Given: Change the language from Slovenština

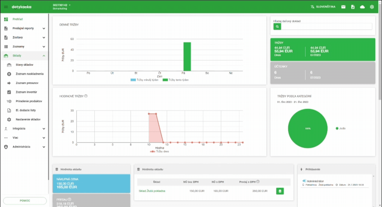Looking at the screenshot, I should point(323,7).
